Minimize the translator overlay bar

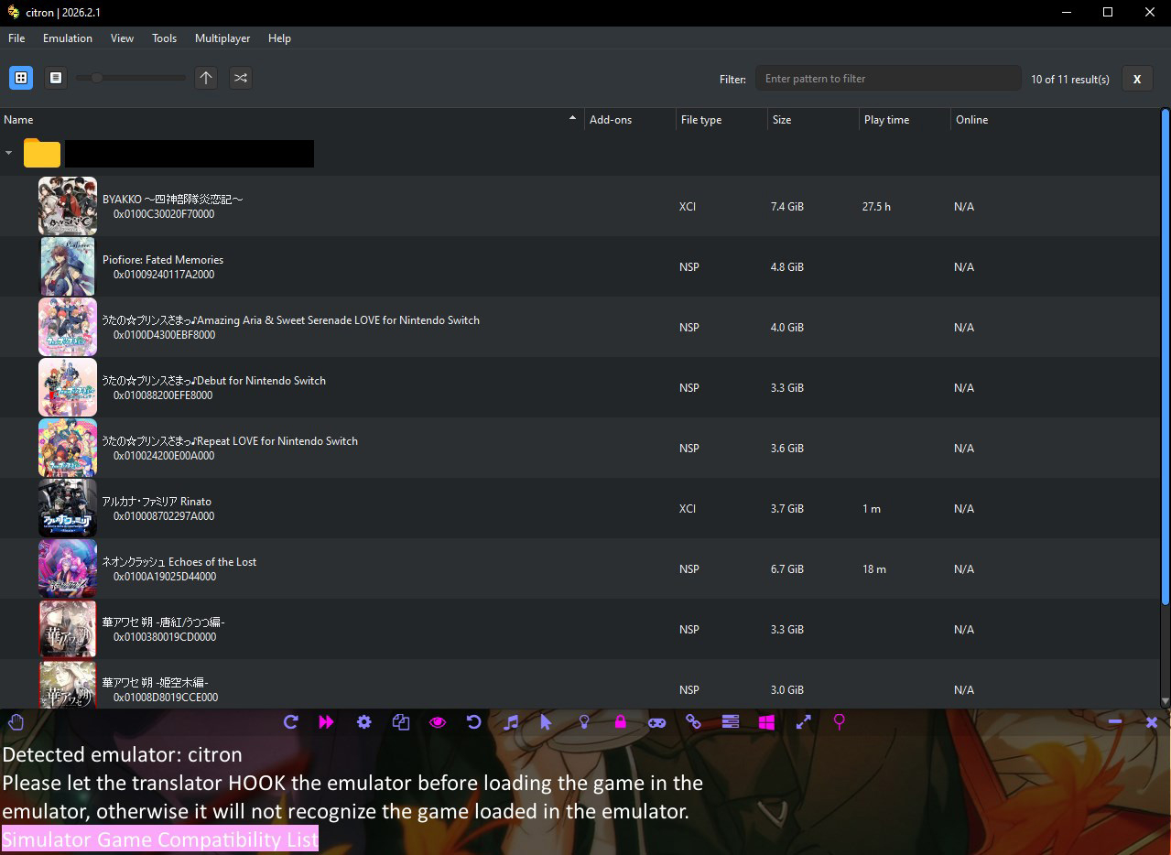[x=1115, y=722]
